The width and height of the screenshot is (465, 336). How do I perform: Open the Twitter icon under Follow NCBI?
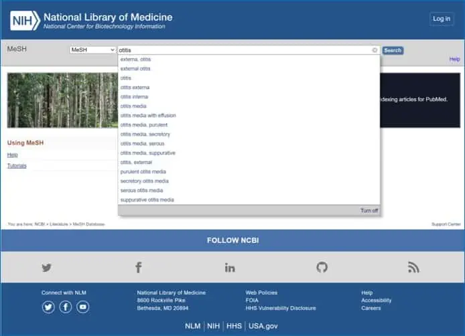pos(46,268)
